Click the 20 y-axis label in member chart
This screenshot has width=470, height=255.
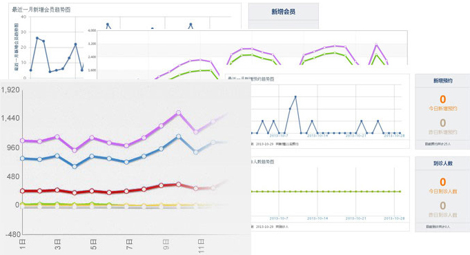23,48
